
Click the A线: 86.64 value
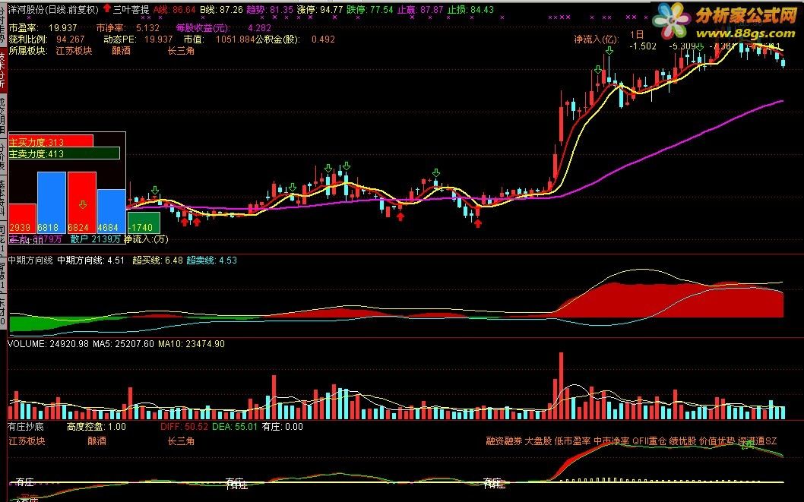(174, 9)
